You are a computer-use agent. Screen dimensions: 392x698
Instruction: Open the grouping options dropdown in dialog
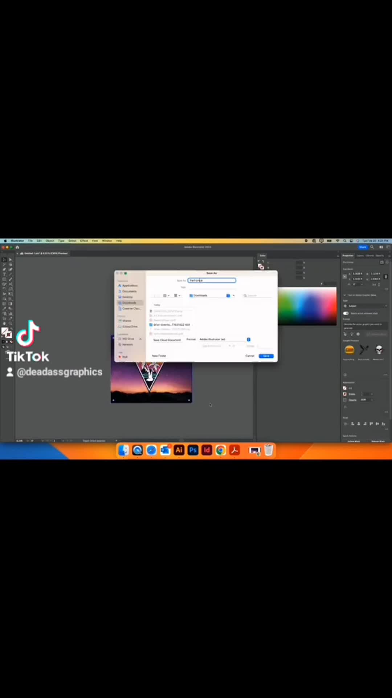[177, 296]
